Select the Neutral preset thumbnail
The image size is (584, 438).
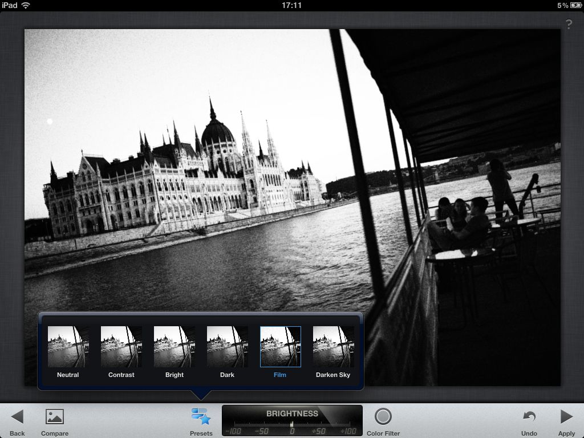coord(68,347)
